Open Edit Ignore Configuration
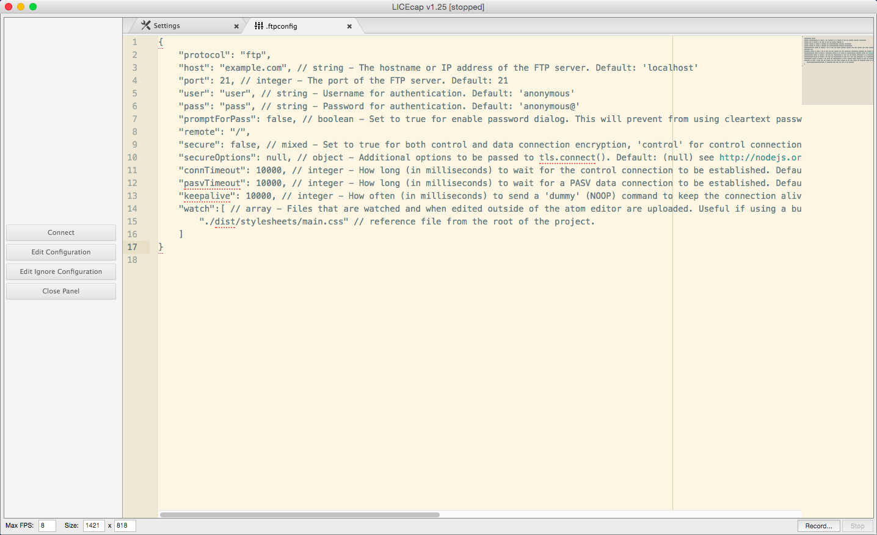Screen dimensions: 877x535 [61, 271]
